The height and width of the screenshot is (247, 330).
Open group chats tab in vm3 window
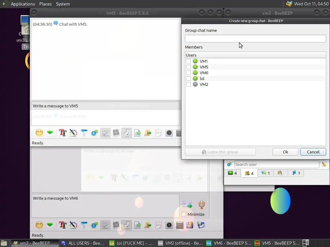pos(280,173)
